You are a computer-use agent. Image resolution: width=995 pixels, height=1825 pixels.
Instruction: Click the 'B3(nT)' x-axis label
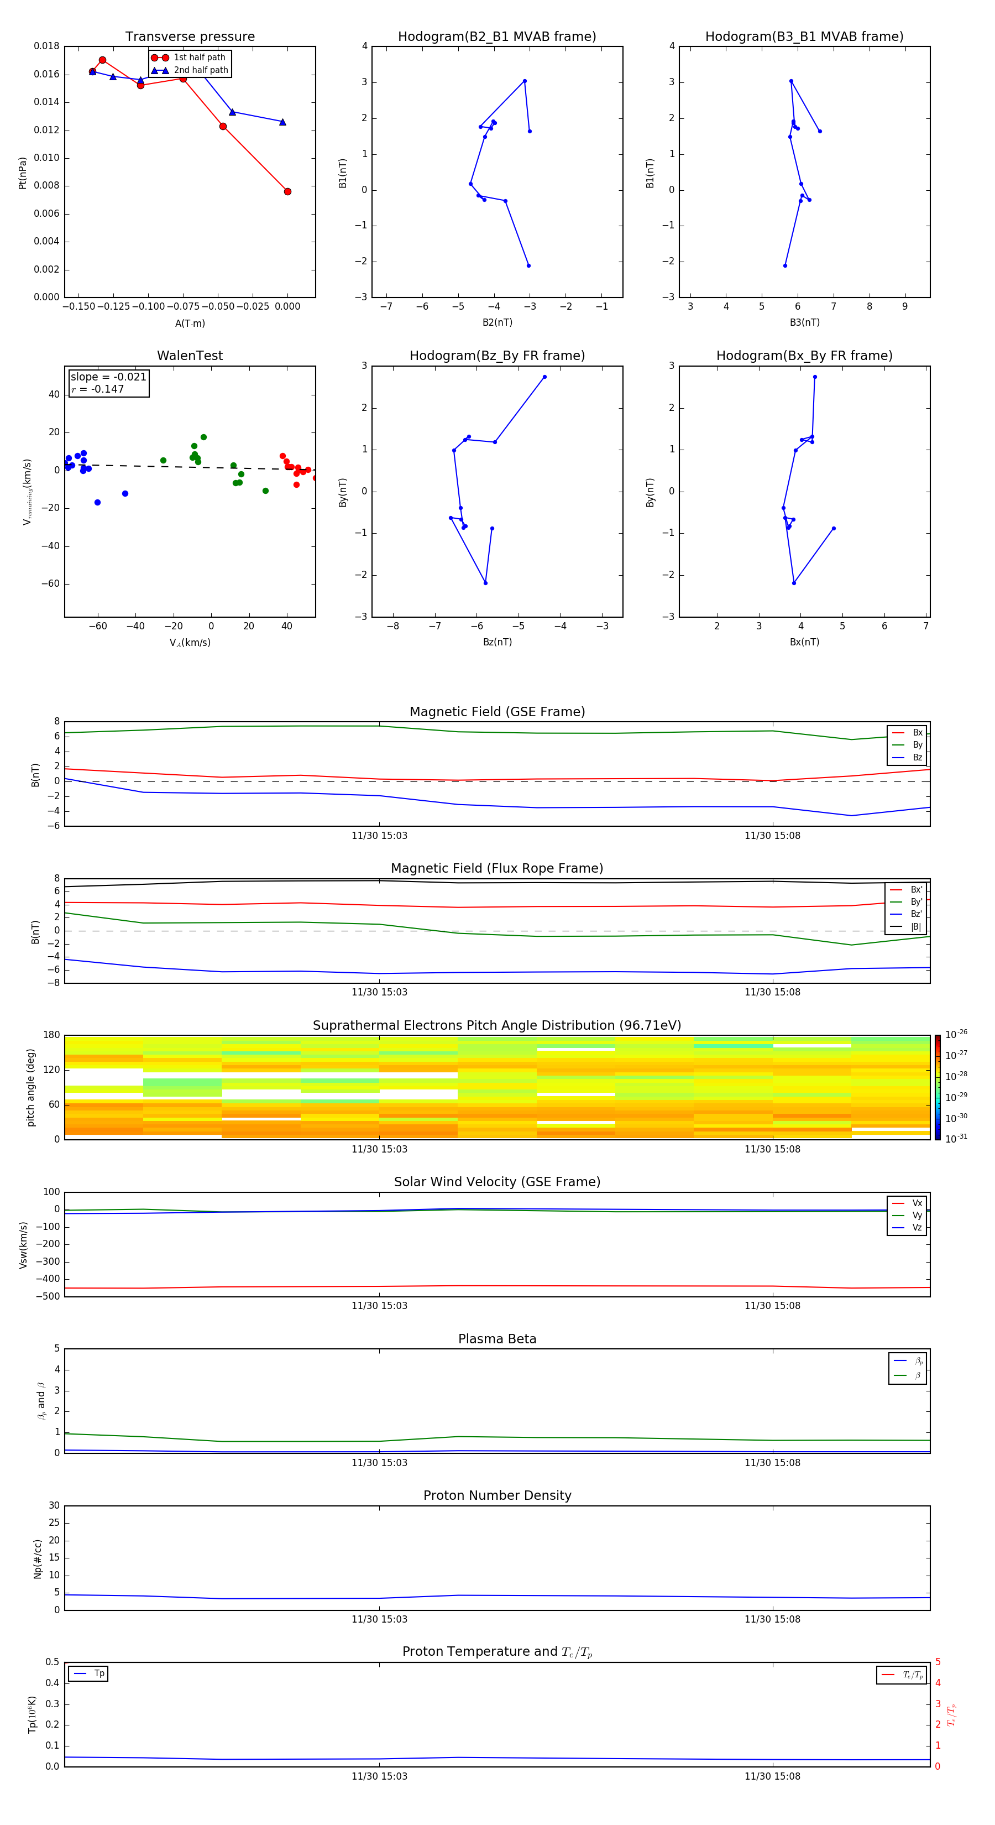804,322
